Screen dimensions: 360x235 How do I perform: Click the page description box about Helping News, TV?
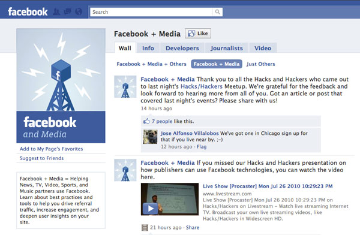(x=61, y=200)
